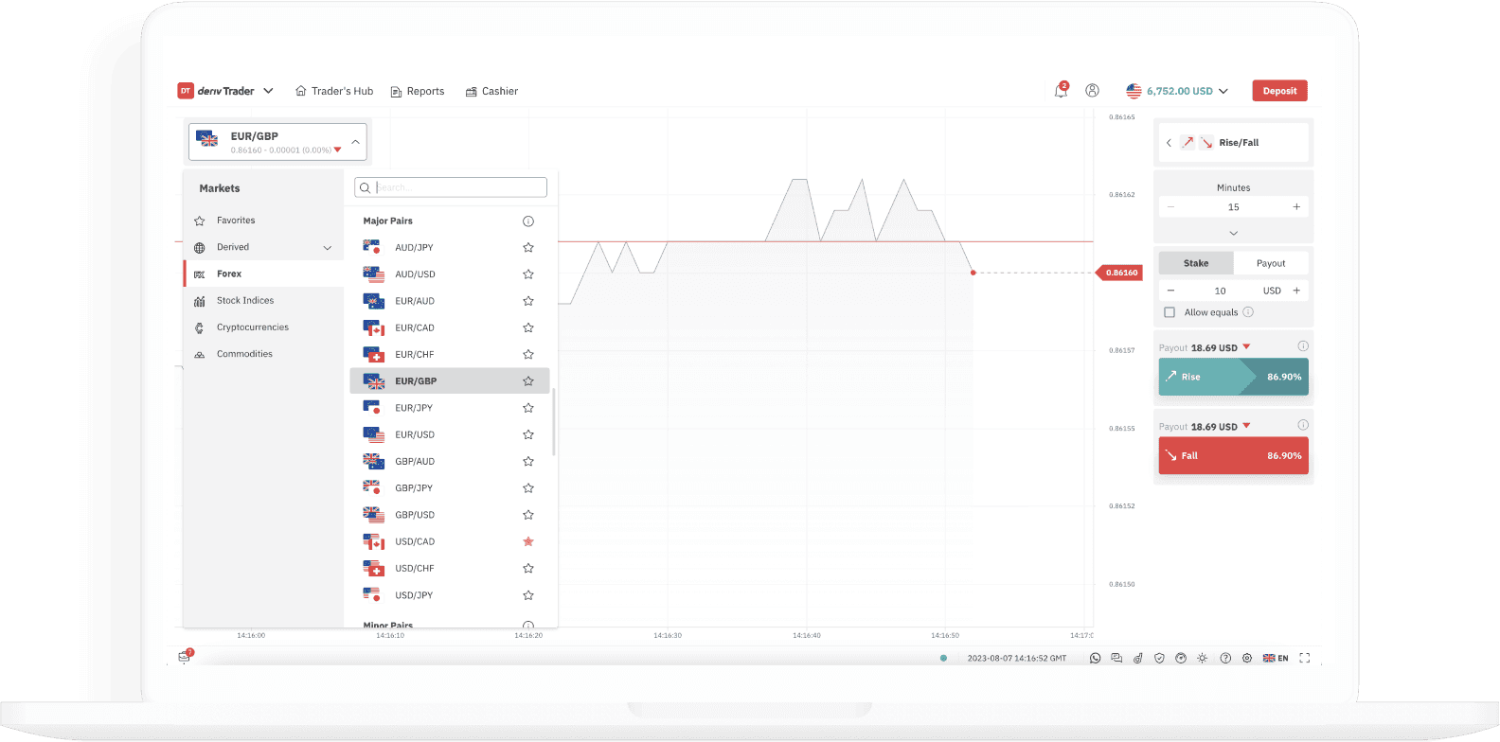
Task: Select Cryptocurrencies in Markets list
Action: (252, 327)
